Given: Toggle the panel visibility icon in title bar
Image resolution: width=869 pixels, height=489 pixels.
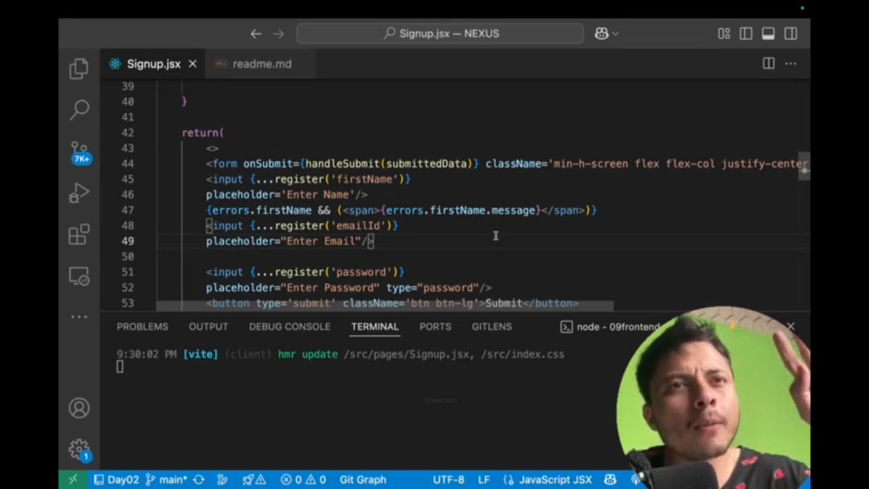Looking at the screenshot, I should [x=770, y=33].
